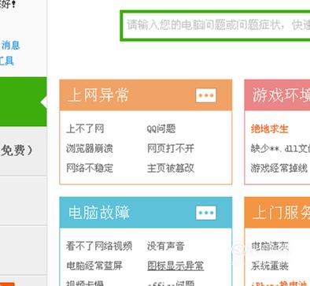Open more options in 上网异常 card
This screenshot has height=286, width=310.
pos(206,95)
